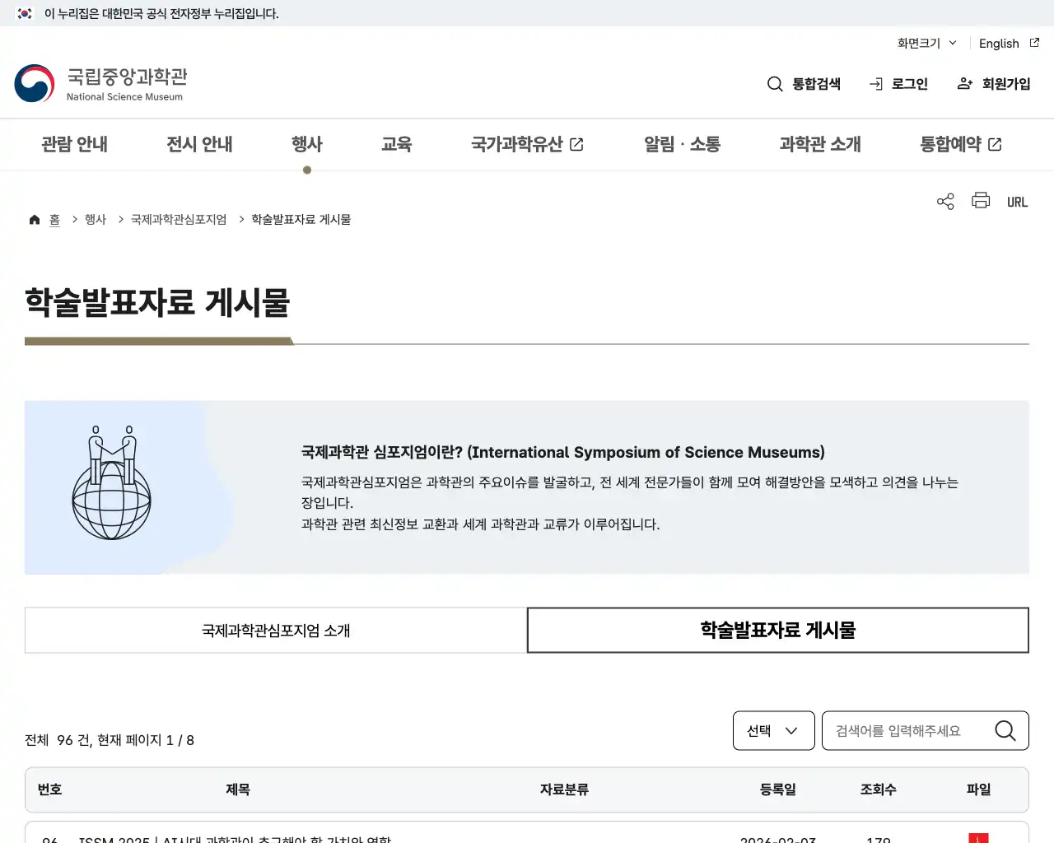Click the 국제과학관심포지엄 breadcrumb link
Image resolution: width=1054 pixels, height=843 pixels.
(178, 219)
